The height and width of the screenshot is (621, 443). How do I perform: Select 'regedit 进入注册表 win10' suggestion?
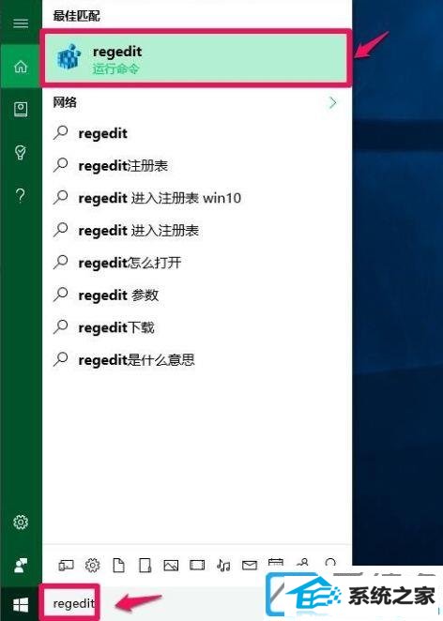click(x=160, y=198)
